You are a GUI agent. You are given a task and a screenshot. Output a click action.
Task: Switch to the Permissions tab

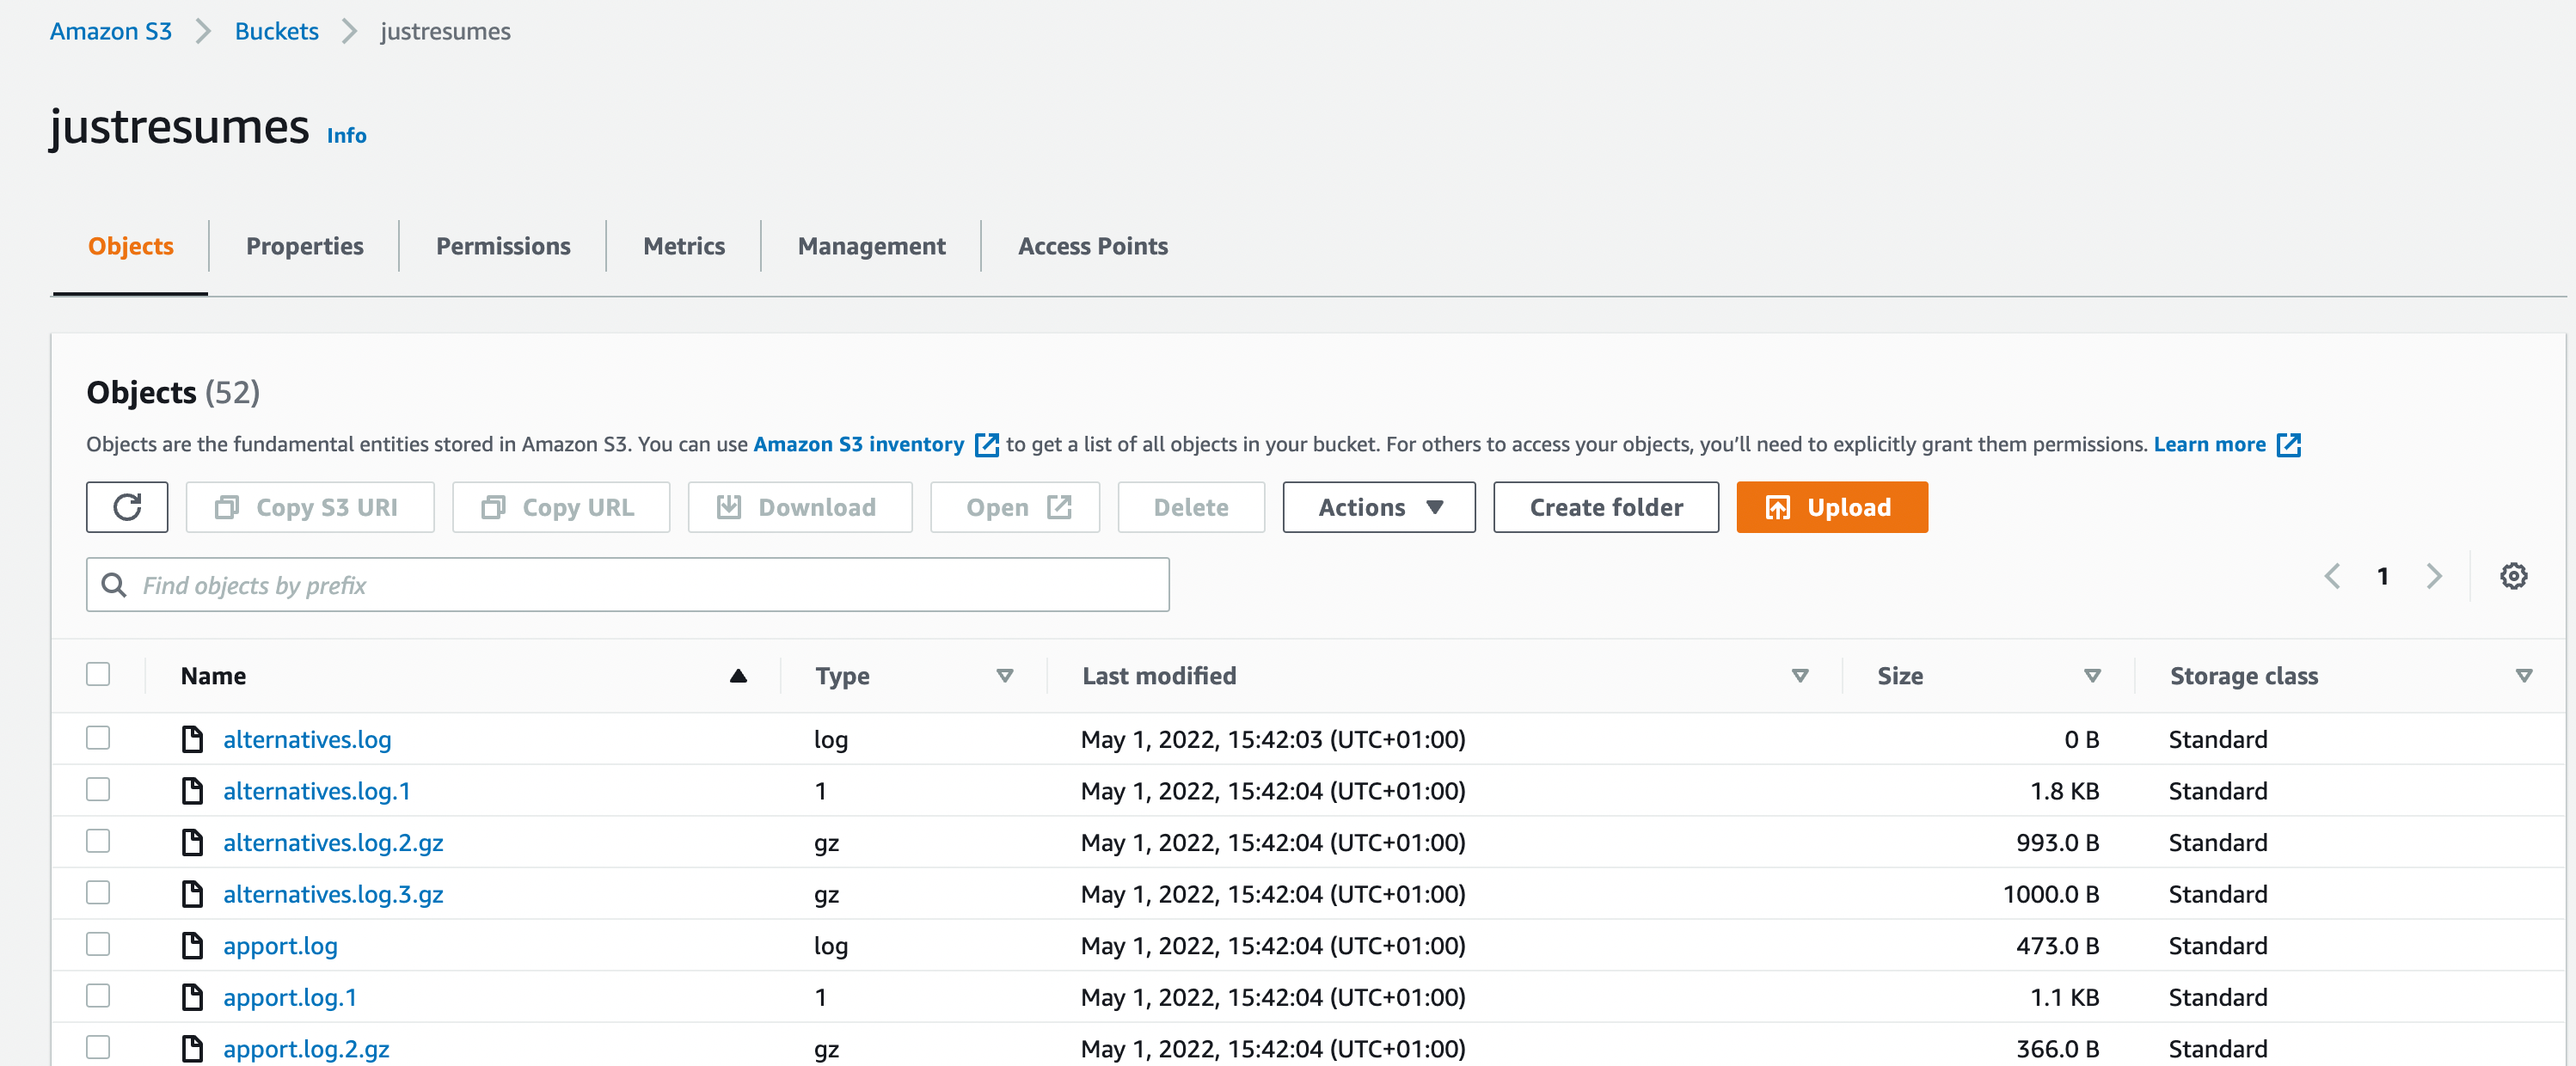click(x=502, y=246)
